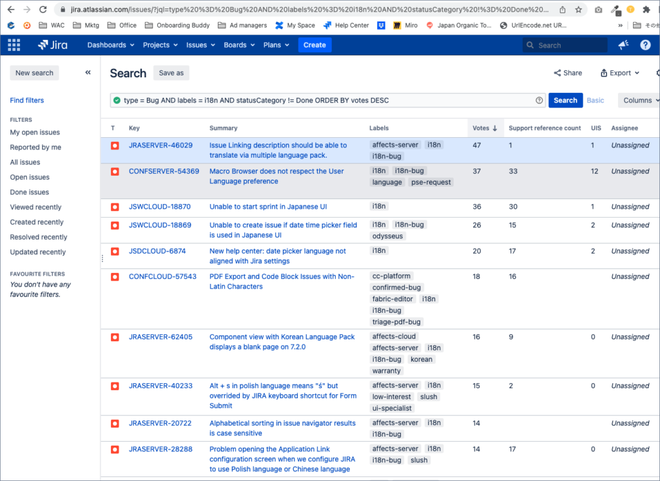Click the bug type icon for JRASERVER-40233
The image size is (660, 481).
[115, 386]
